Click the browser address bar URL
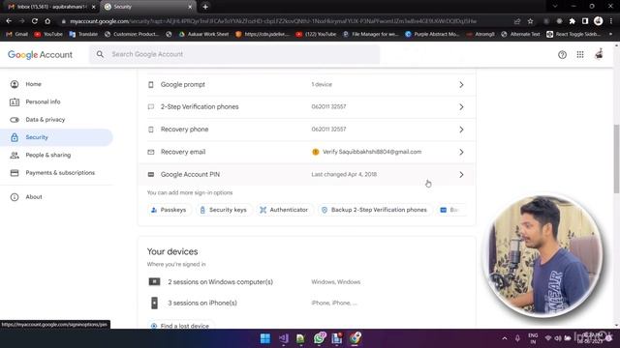Viewport: 620px width, 348px height. click(273, 21)
